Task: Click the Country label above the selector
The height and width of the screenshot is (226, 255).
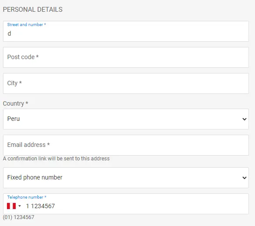Action: pos(15,103)
